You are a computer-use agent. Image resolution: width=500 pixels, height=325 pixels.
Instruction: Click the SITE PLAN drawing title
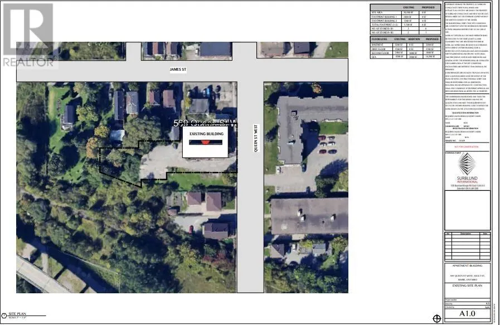pos(17,314)
